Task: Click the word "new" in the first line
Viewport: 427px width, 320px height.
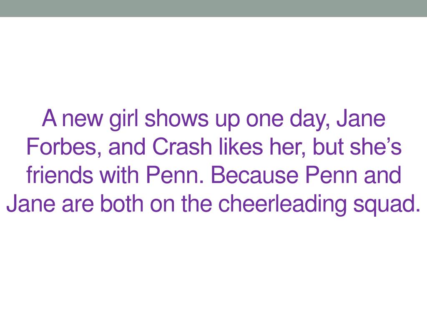Action: point(83,119)
